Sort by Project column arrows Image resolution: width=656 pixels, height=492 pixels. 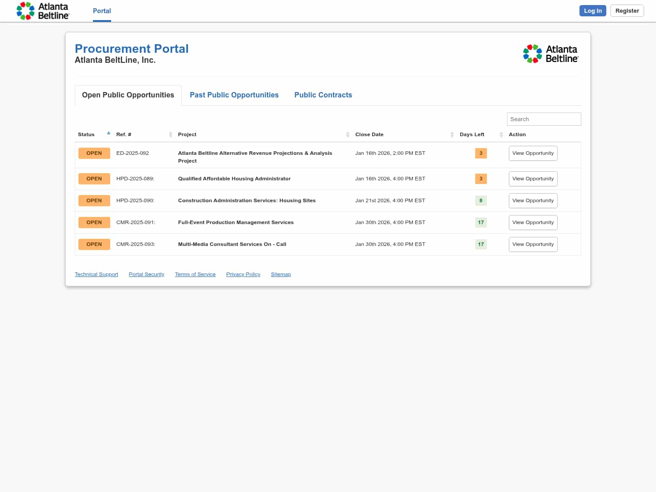pyautogui.click(x=347, y=134)
